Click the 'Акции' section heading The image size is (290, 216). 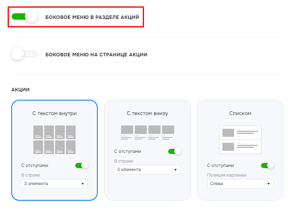pos(21,90)
